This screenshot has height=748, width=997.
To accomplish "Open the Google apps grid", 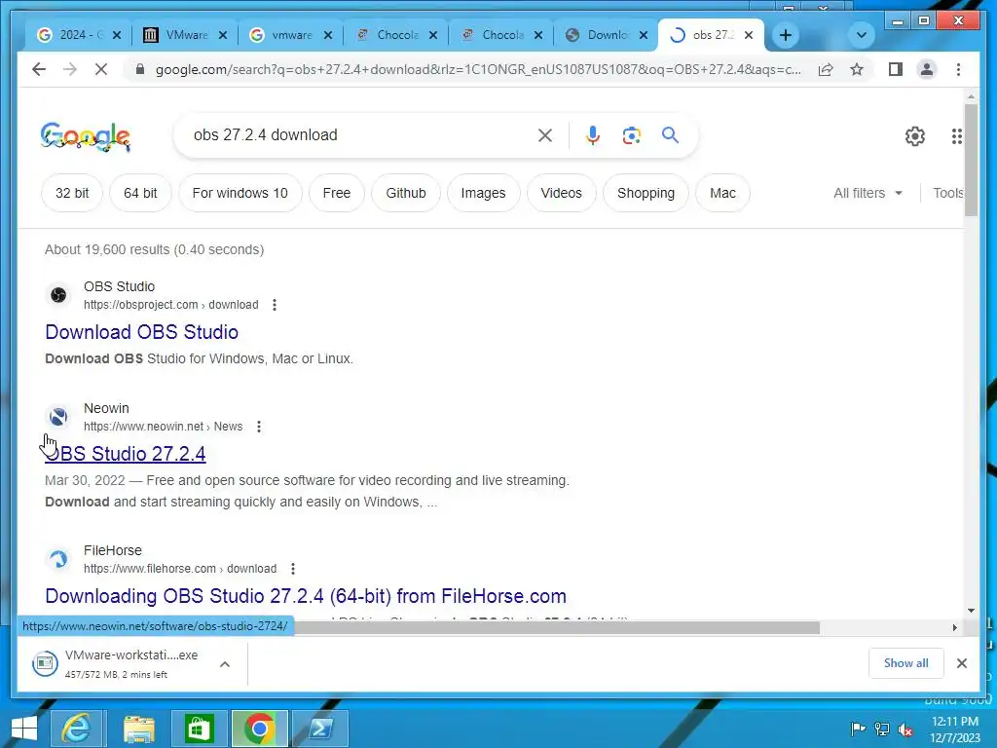I will coord(956,135).
